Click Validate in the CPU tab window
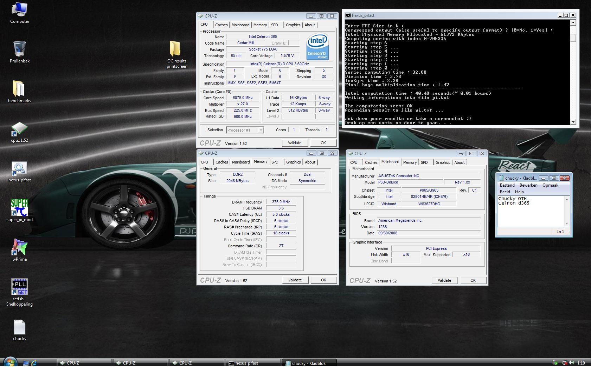The height and width of the screenshot is (367, 591). pyautogui.click(x=295, y=143)
